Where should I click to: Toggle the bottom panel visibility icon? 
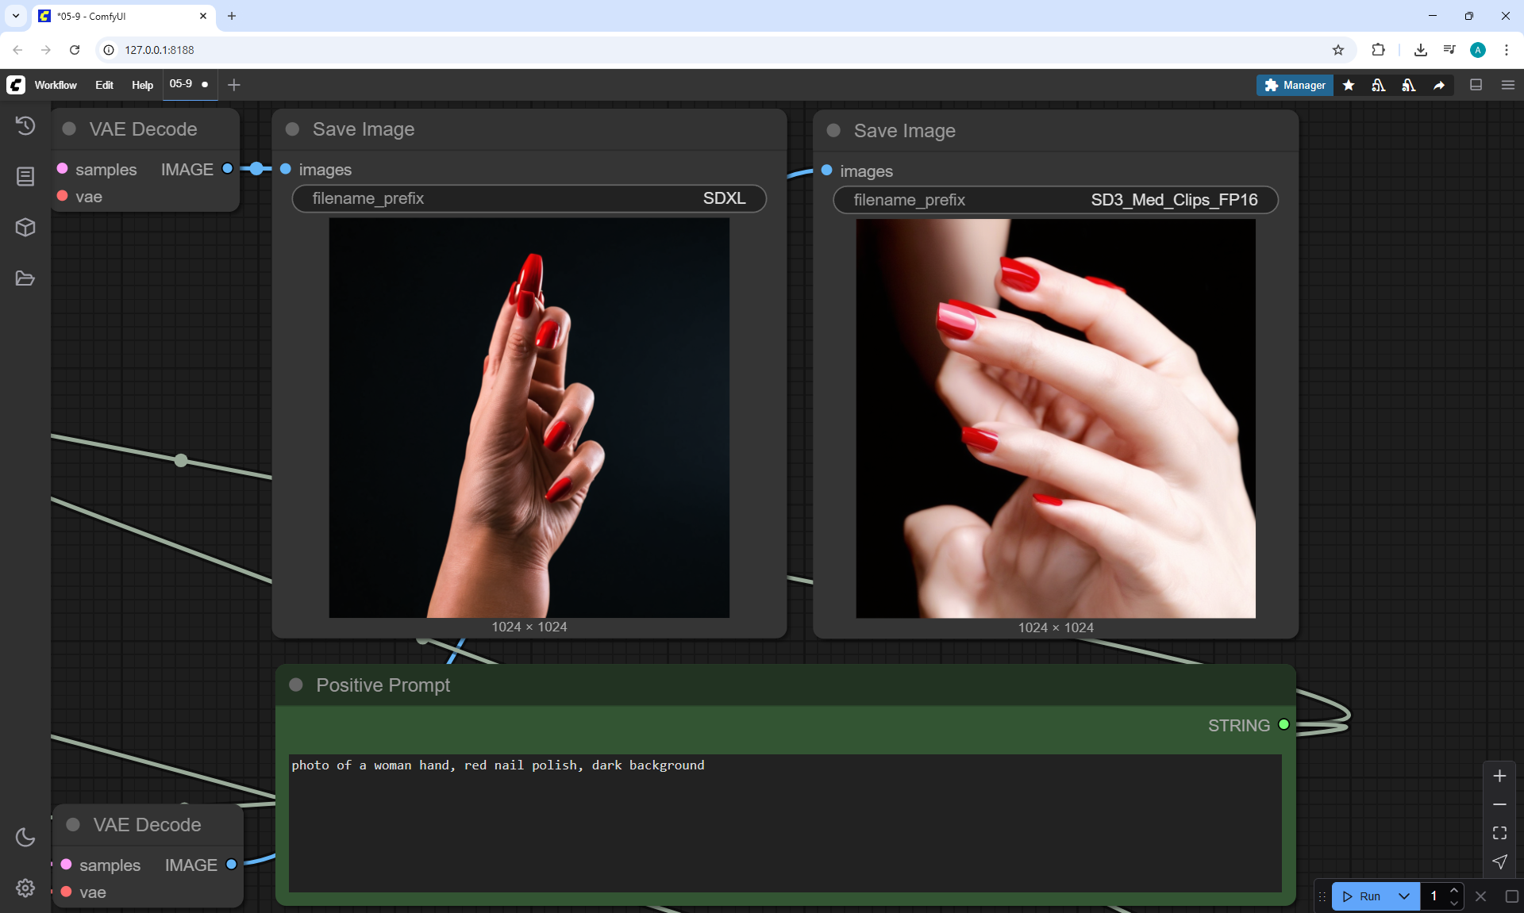1476,85
